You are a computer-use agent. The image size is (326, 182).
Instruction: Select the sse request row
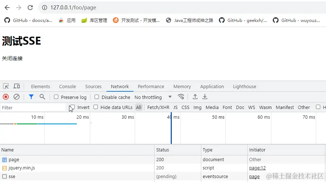pyautogui.click(x=163, y=176)
